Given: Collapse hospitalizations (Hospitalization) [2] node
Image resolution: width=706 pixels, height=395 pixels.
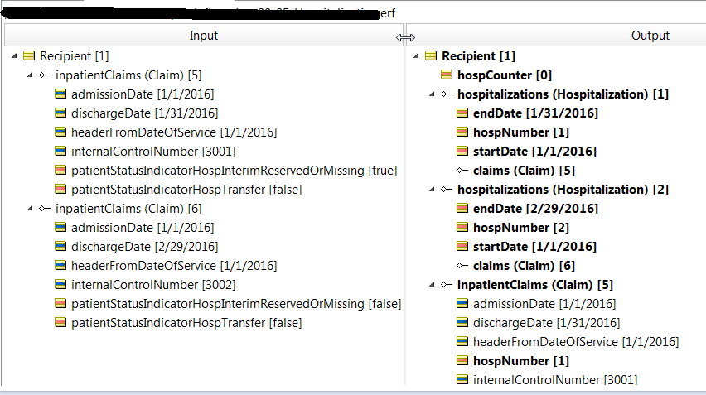Looking at the screenshot, I should pyautogui.click(x=433, y=190).
